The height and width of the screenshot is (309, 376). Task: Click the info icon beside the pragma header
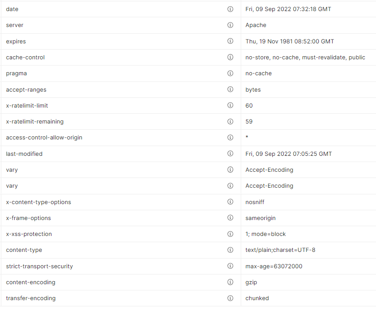230,73
